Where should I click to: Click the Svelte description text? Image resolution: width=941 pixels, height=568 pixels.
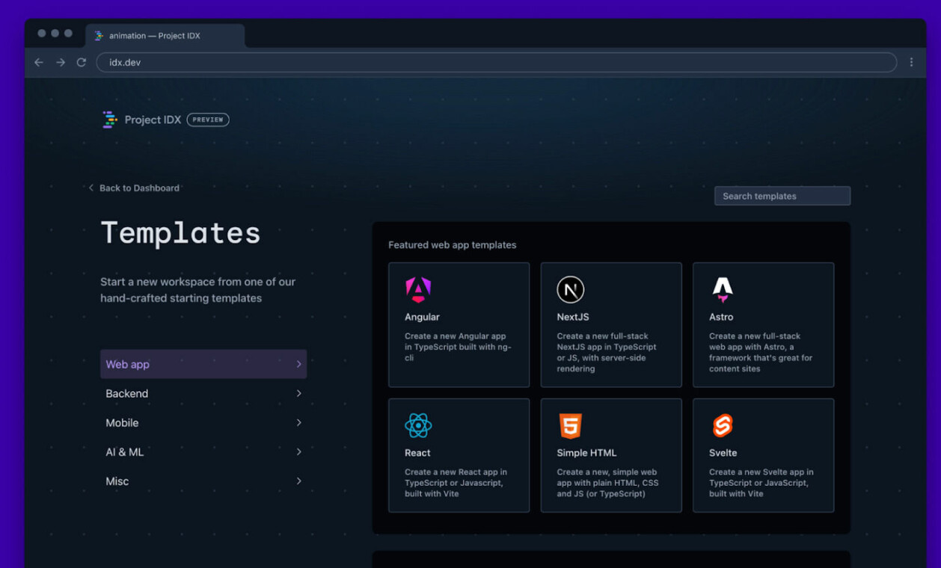pyautogui.click(x=761, y=483)
